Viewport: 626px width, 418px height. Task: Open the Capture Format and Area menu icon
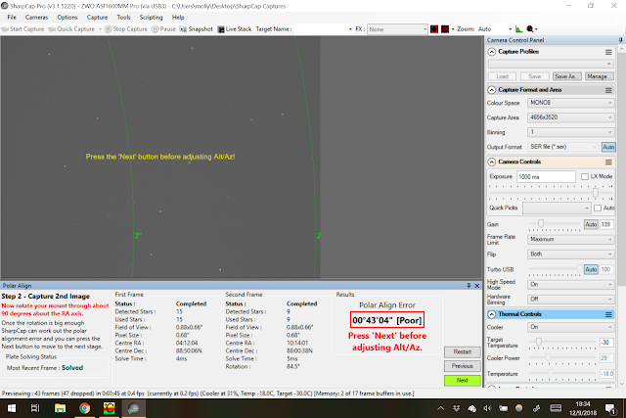coord(608,90)
